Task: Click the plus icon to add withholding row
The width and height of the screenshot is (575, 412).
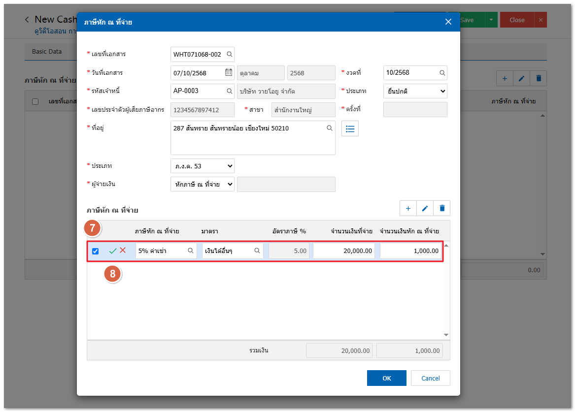Action: tap(408, 209)
